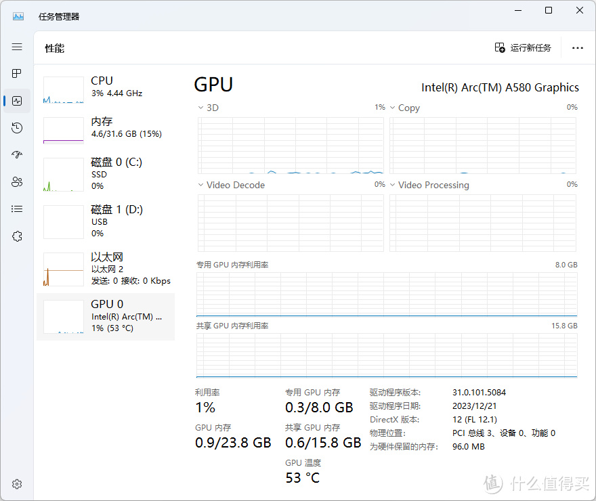Image resolution: width=596 pixels, height=501 pixels.
Task: Select the GPU 0 Intel Arc entry
Action: point(106,316)
